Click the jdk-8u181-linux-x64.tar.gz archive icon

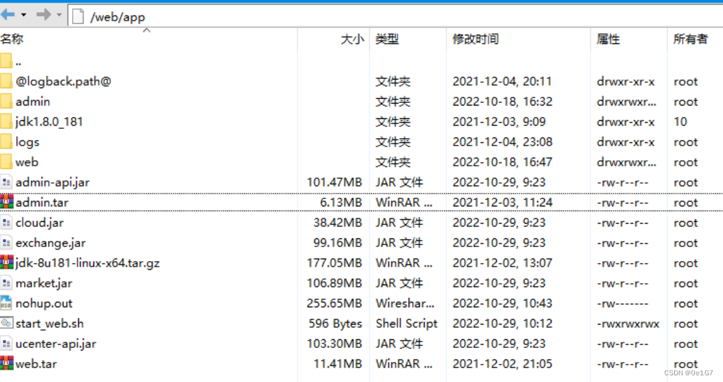7,263
